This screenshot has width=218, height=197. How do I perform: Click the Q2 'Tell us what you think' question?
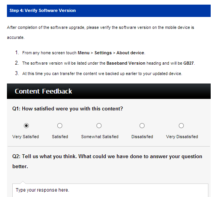pyautogui.click(x=107, y=161)
